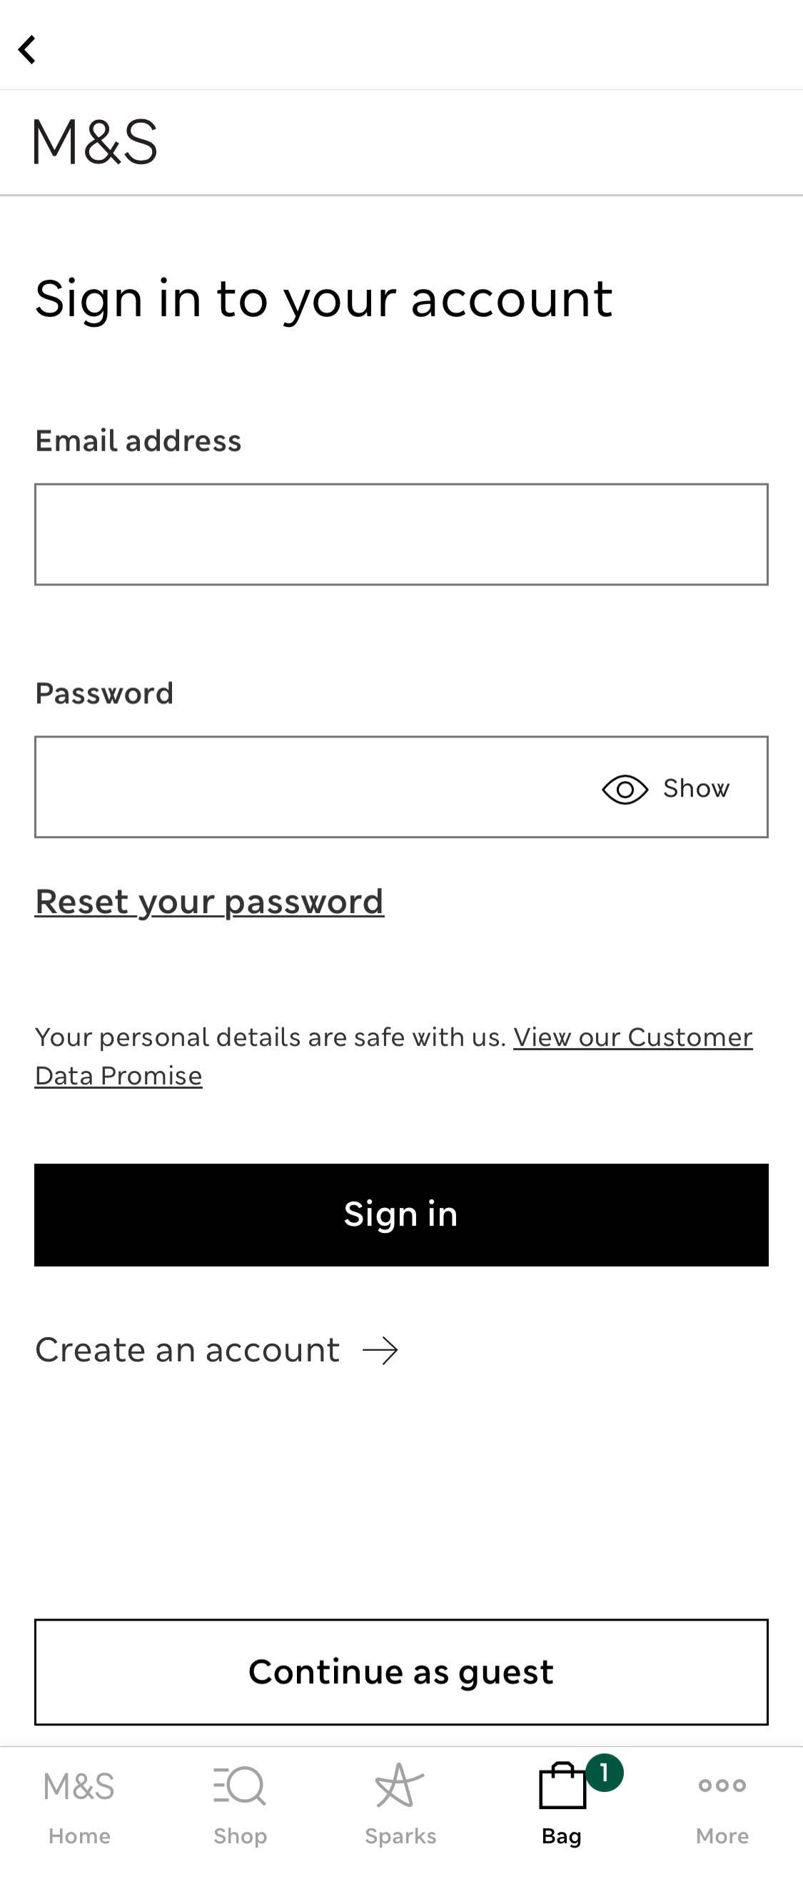Image resolution: width=803 pixels, height=1884 pixels.
Task: Tap Create an account text
Action: (x=187, y=1350)
